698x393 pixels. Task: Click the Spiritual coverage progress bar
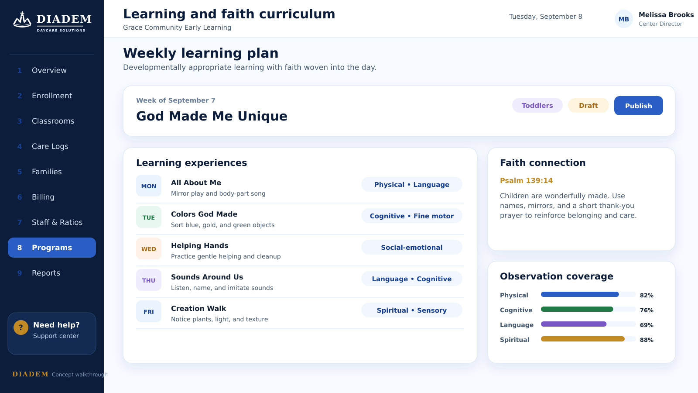coord(589,339)
